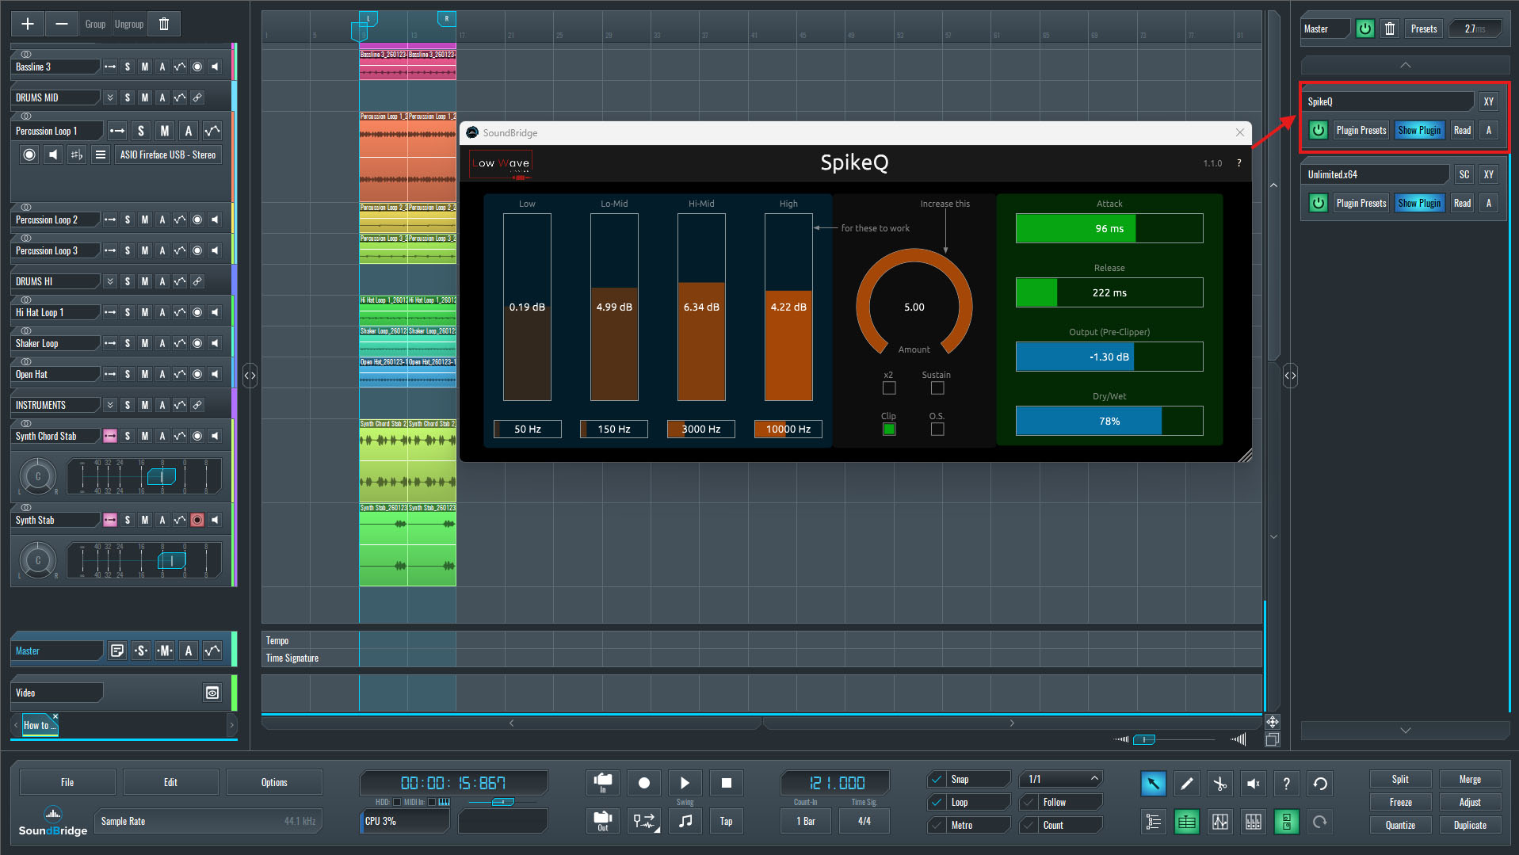The height and width of the screenshot is (855, 1519).
Task: Enable the Count checkbox
Action: tap(1029, 825)
